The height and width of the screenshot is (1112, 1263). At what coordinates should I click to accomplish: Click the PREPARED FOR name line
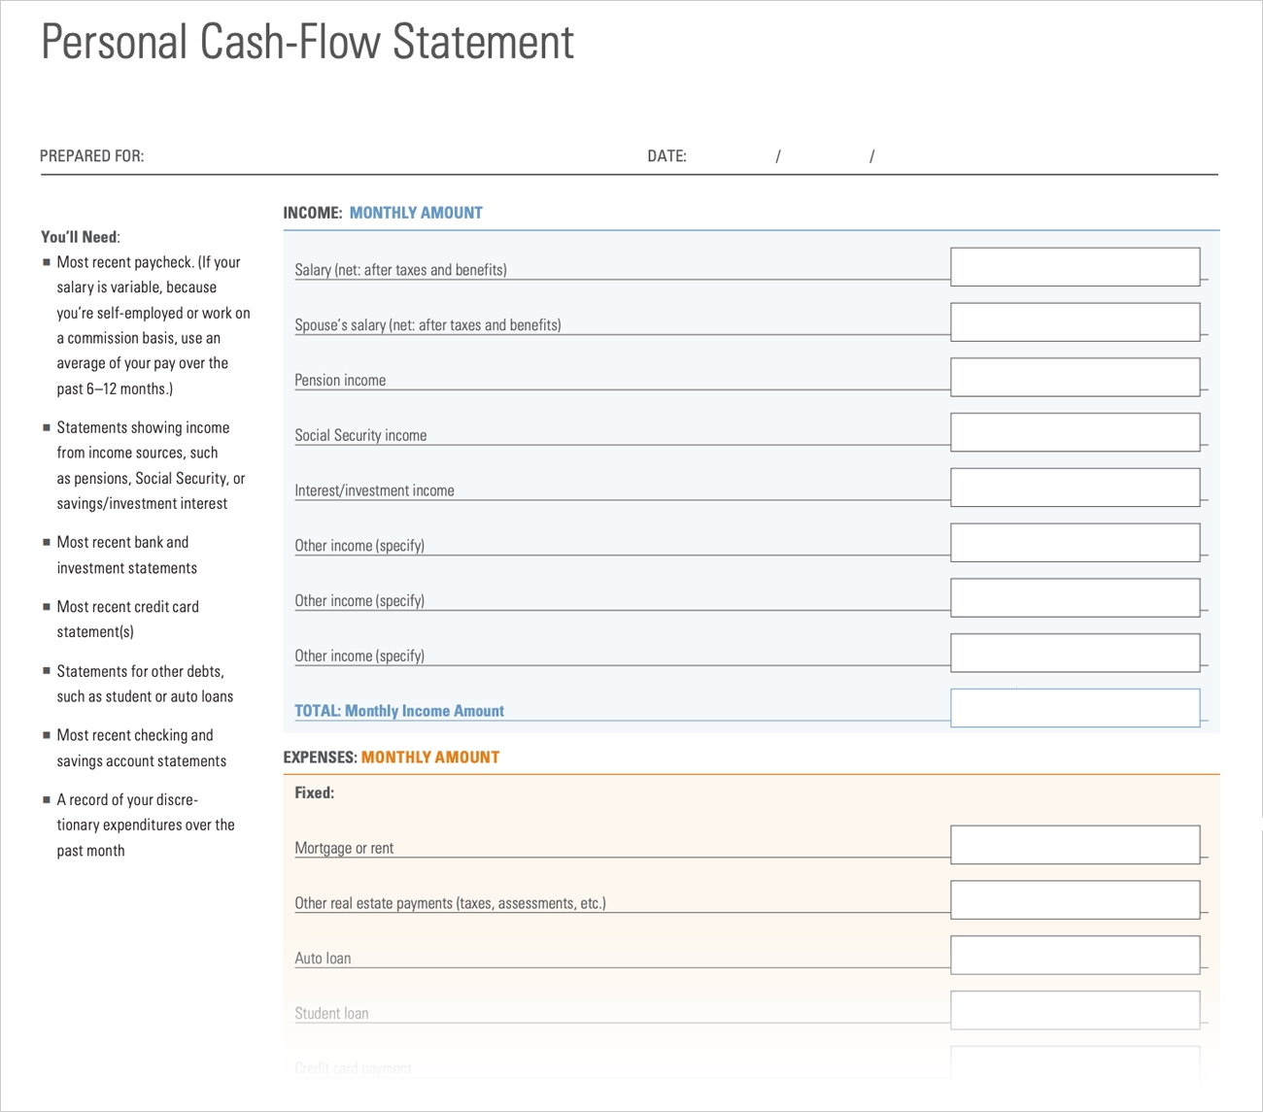tap(389, 157)
